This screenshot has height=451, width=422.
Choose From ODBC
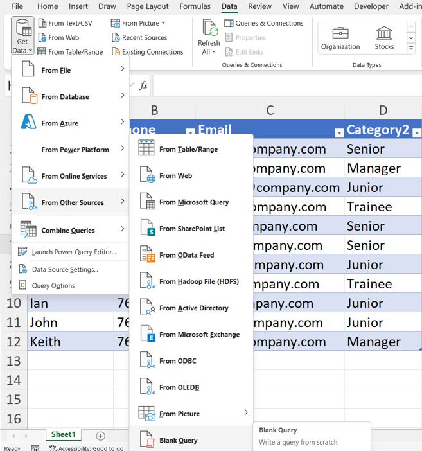(191, 360)
